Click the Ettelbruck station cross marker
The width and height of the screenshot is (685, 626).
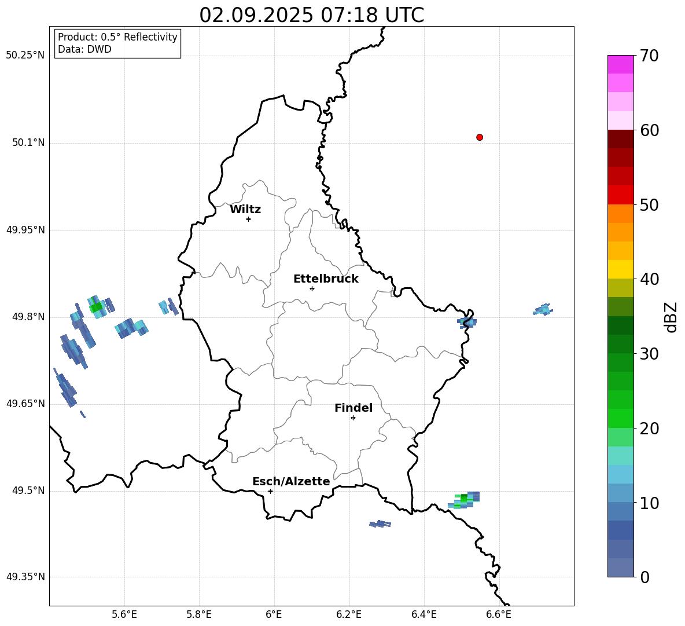312,288
